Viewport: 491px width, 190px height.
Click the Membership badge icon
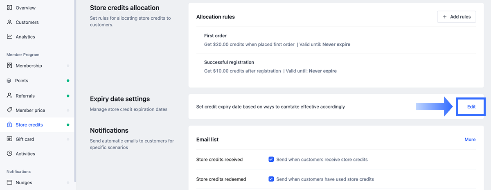[x=9, y=66]
